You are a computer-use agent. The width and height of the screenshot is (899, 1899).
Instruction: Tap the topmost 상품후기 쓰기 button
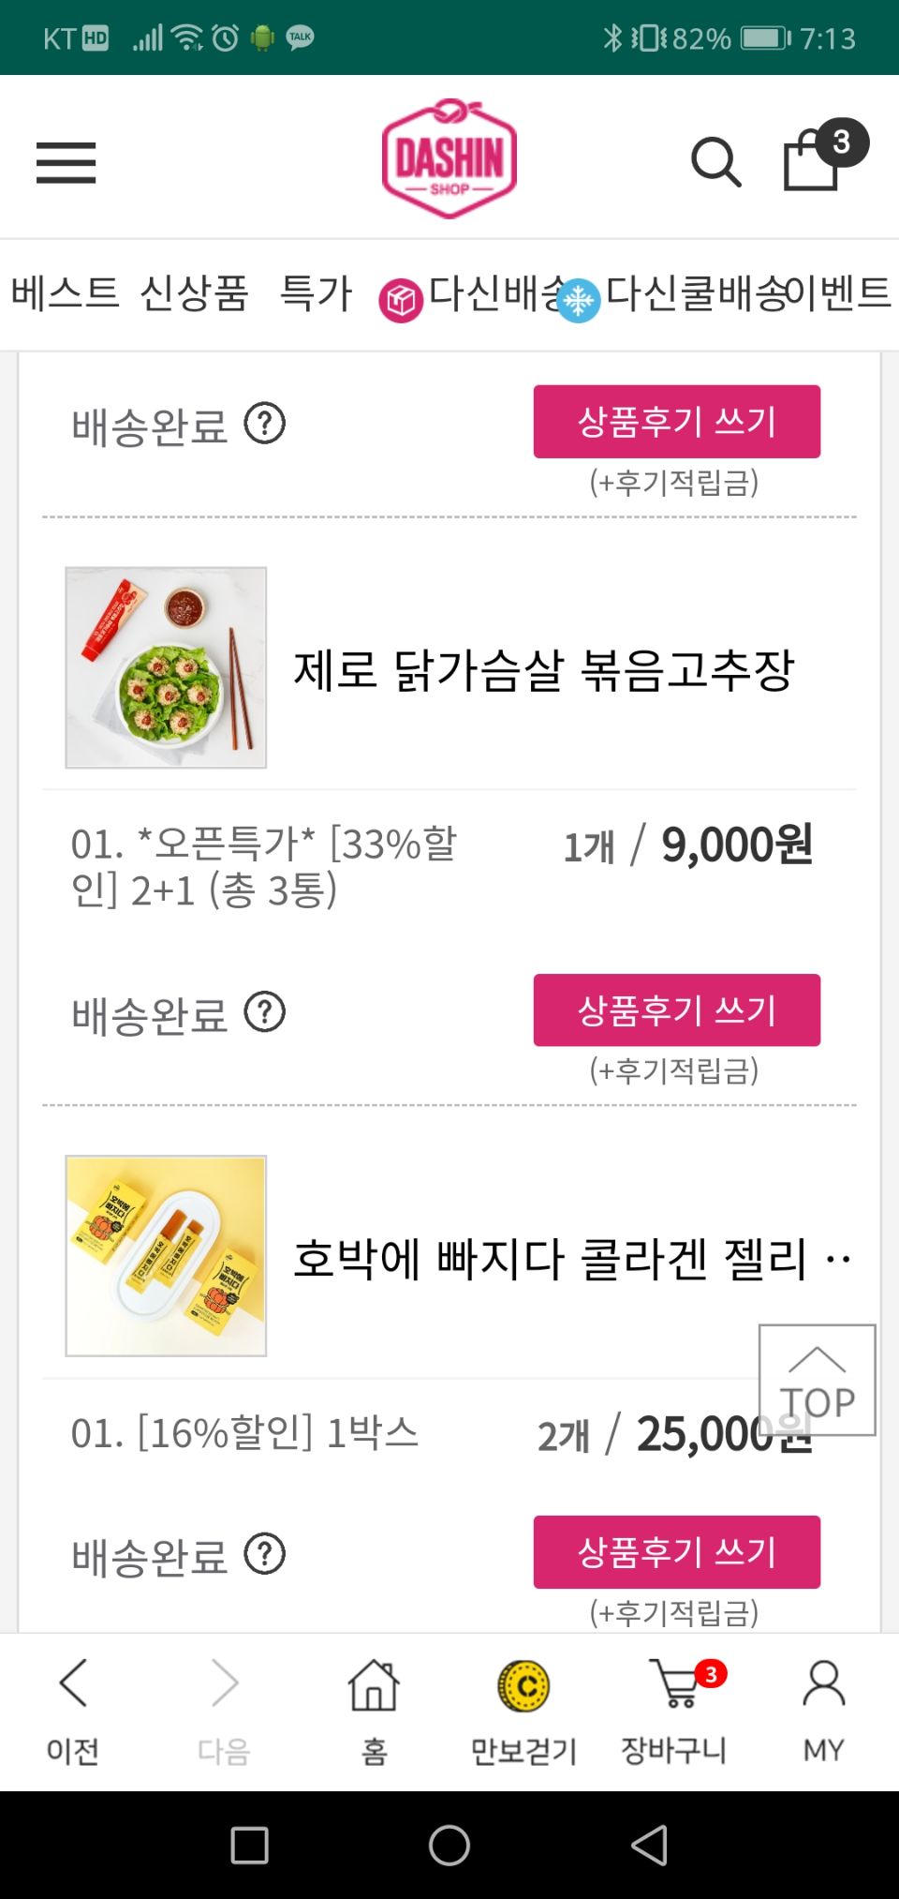pos(676,422)
